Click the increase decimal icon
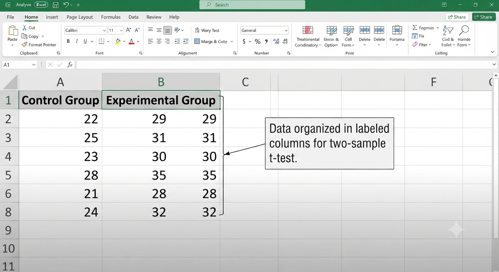Image resolution: width=499 pixels, height=272 pixels. (276, 41)
